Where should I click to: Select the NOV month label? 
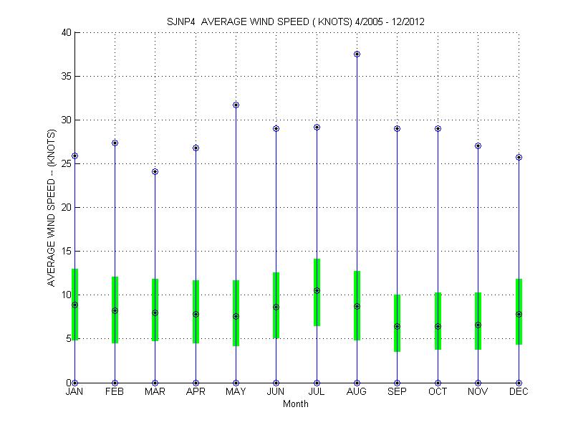tap(478, 392)
